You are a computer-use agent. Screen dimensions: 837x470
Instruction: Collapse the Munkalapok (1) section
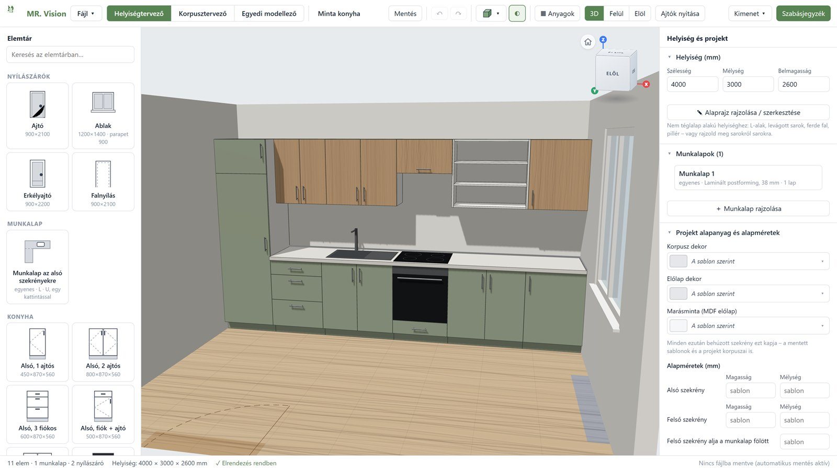669,154
